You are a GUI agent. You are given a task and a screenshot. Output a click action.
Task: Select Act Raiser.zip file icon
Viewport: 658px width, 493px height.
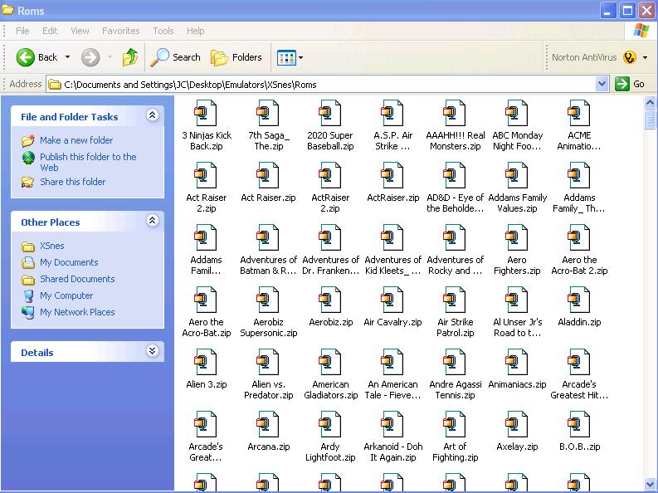(x=268, y=175)
